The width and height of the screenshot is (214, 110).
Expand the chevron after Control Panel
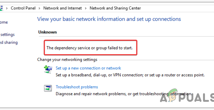coord(40,8)
